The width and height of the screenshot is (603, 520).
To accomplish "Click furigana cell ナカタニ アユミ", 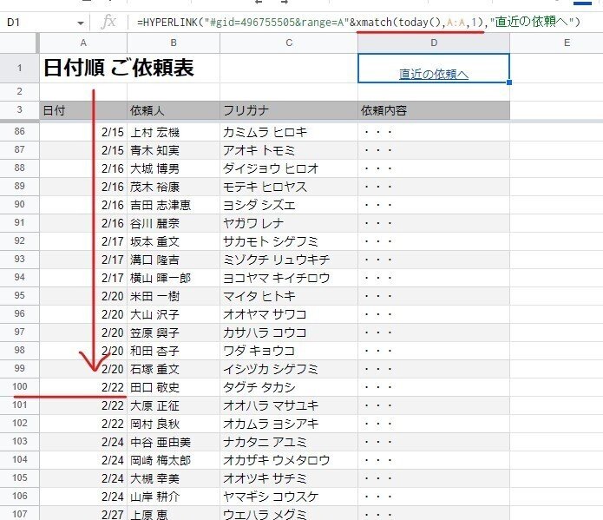I will [289, 442].
